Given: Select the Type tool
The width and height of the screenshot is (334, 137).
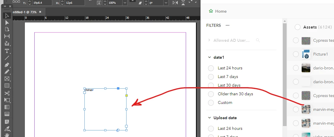Looking at the screenshot, I should [7, 51].
